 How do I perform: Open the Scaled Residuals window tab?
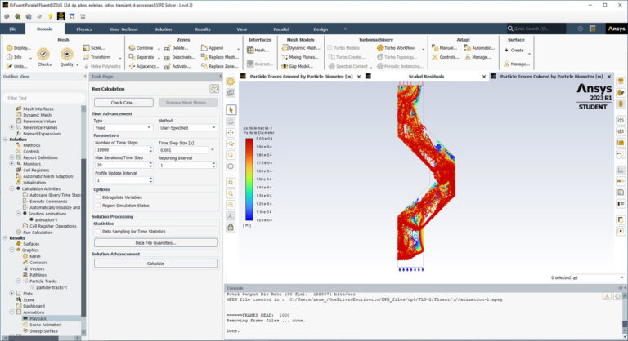click(426, 77)
